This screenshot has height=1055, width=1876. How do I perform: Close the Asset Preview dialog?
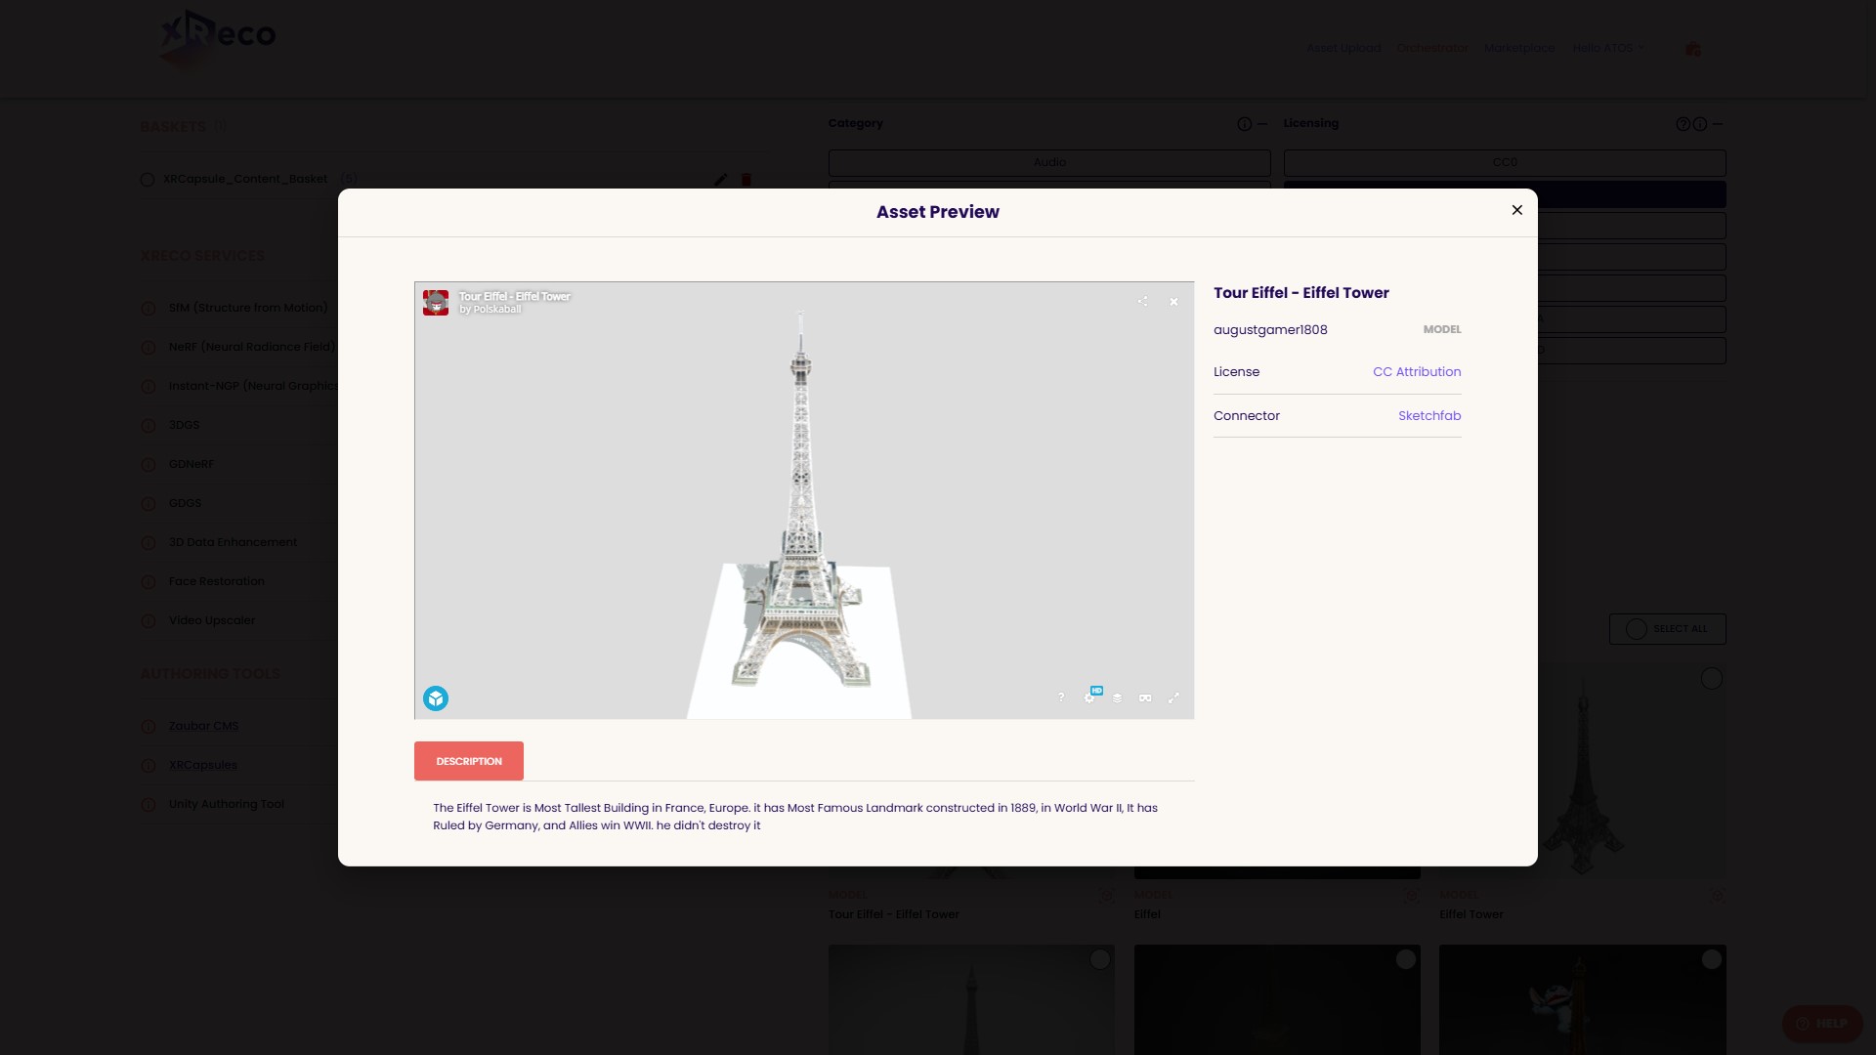1516,210
